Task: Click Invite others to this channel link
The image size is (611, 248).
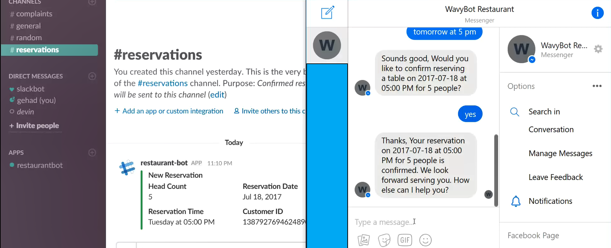Action: pos(270,111)
